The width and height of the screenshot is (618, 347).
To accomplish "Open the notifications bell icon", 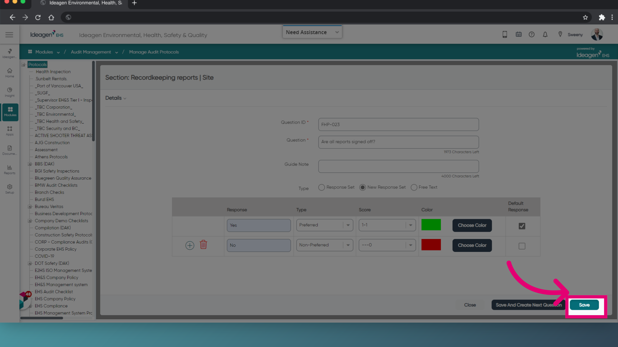I will [545, 34].
